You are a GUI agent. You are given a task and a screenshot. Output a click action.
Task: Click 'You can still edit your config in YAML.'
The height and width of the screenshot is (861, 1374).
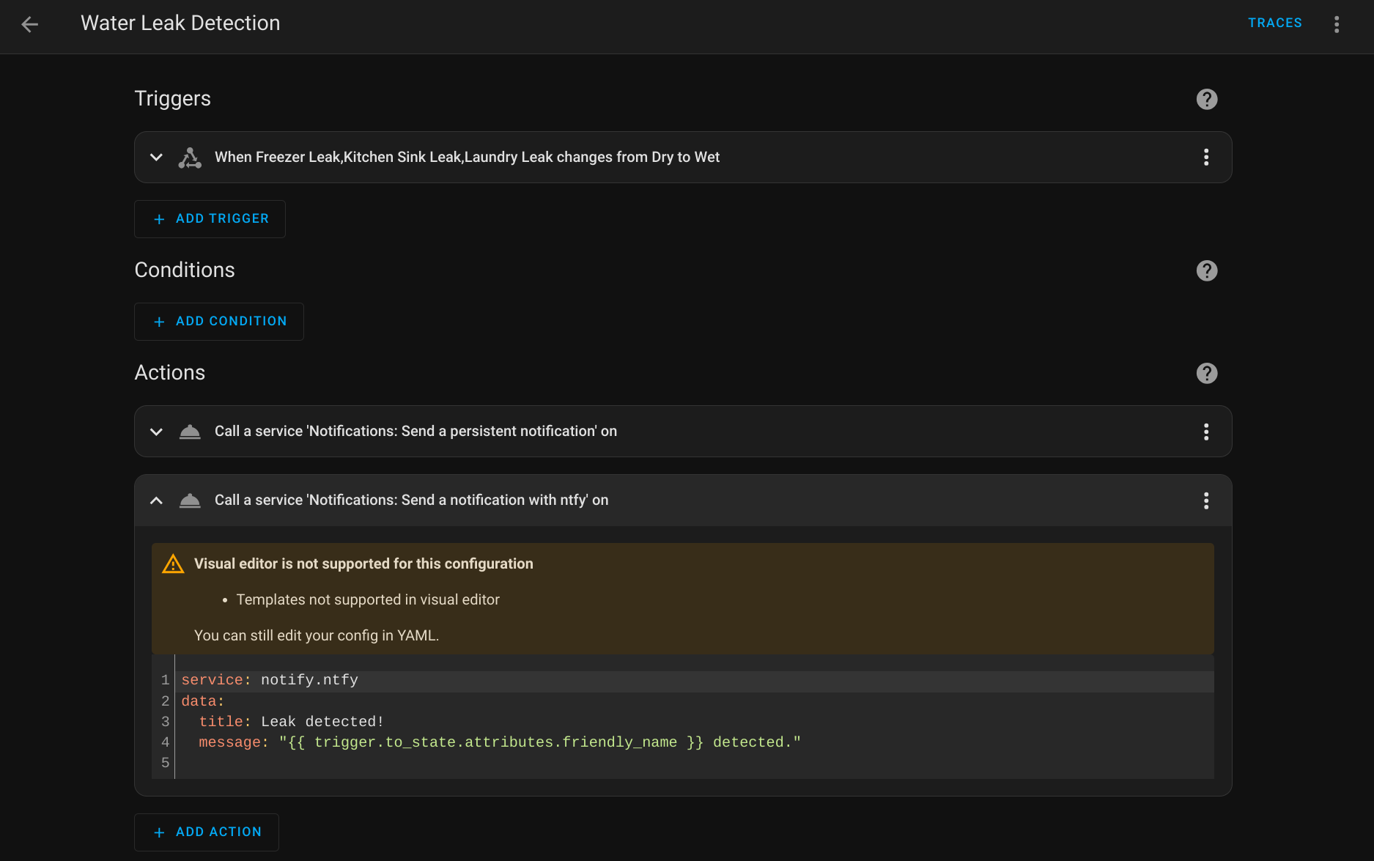(x=317, y=635)
